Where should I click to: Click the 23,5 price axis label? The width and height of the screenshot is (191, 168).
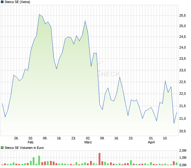[182, 58]
